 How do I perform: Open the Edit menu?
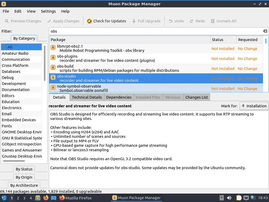18,11
